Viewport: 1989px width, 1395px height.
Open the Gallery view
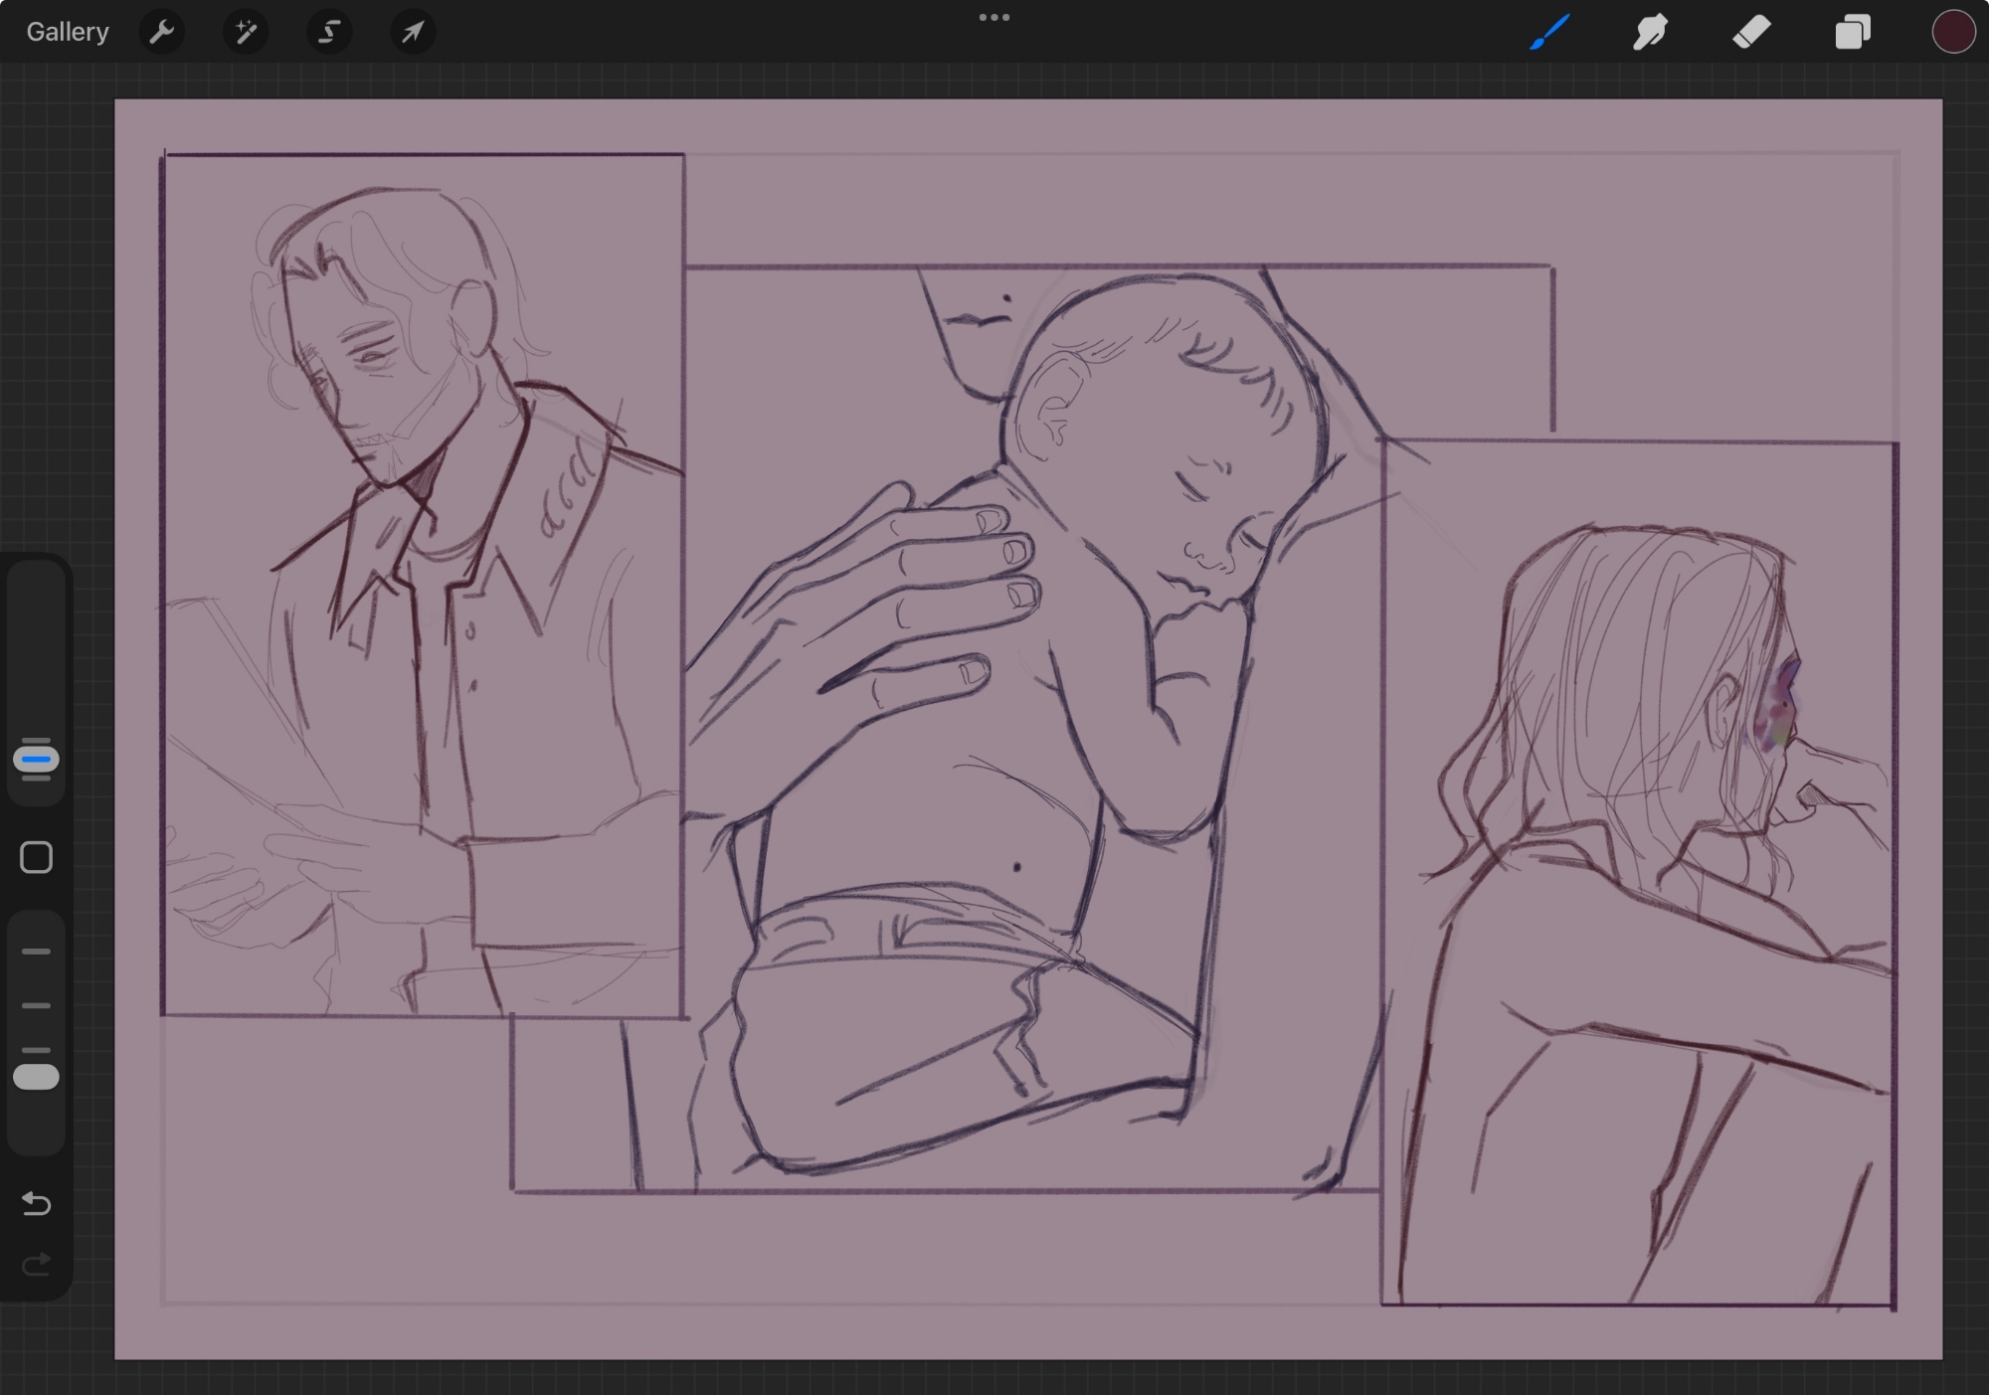pos(67,32)
